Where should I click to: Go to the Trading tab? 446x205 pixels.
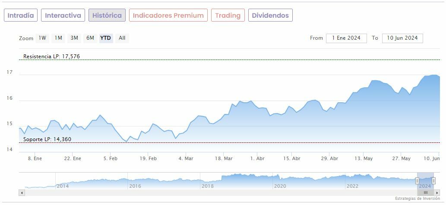click(x=228, y=16)
